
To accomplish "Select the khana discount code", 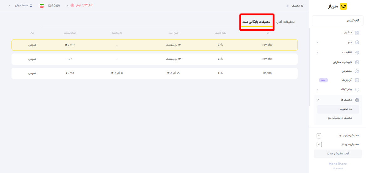I will (x=267, y=73).
